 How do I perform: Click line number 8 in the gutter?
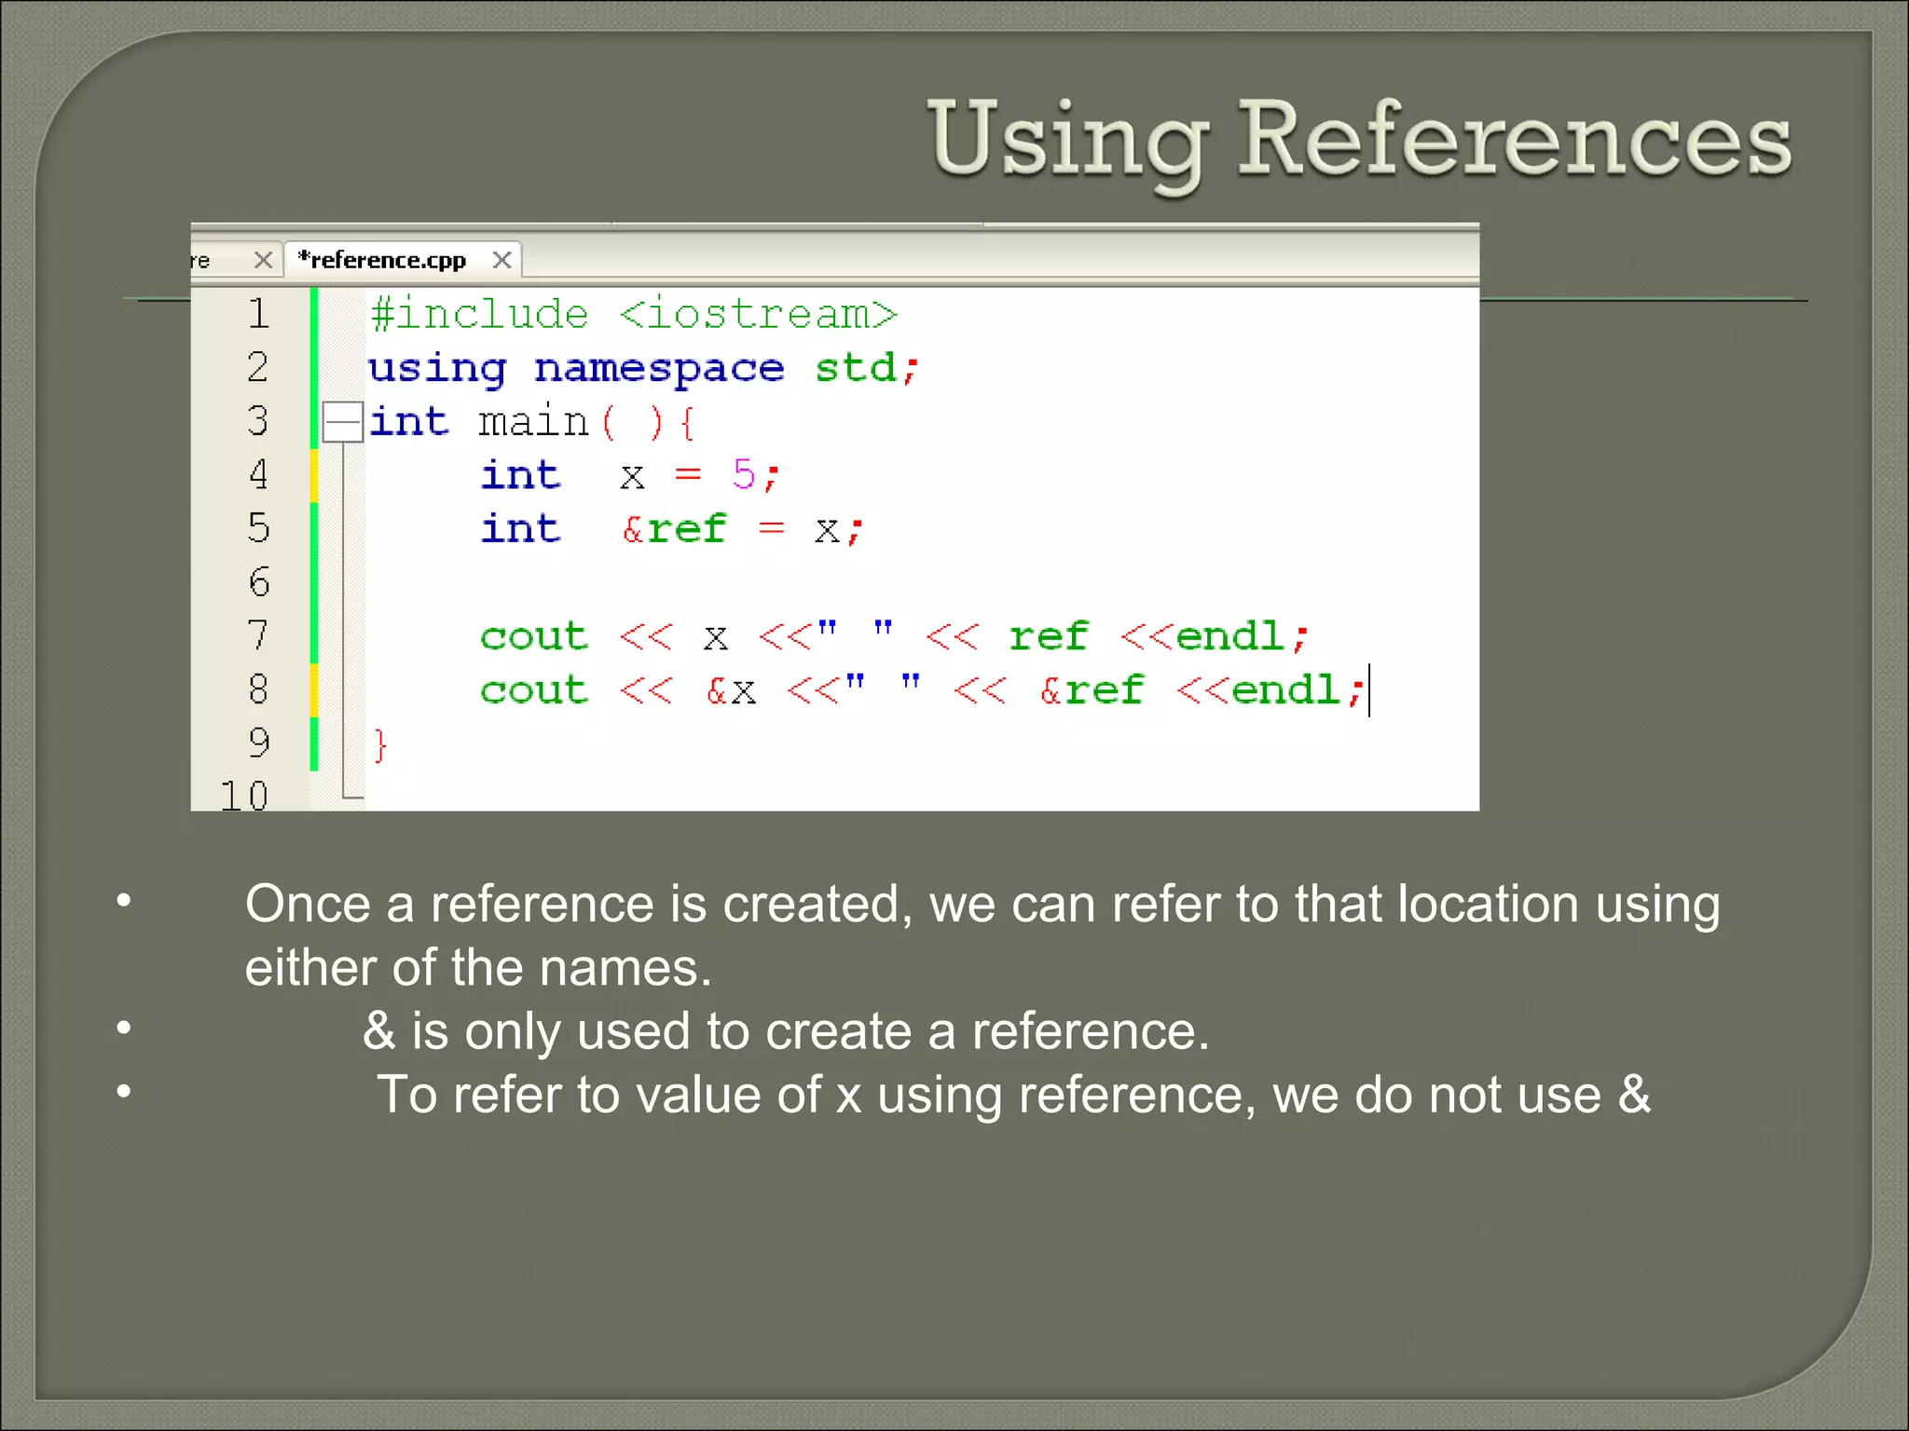click(258, 689)
